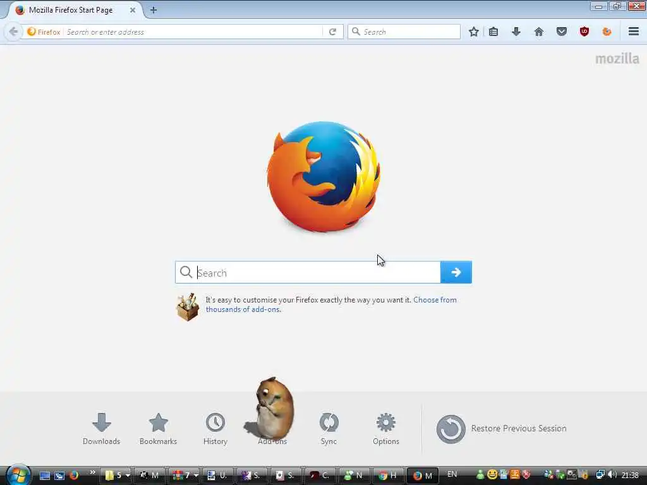This screenshot has width=647, height=485.
Task: Click the back arrow button
Action: pos(13,32)
